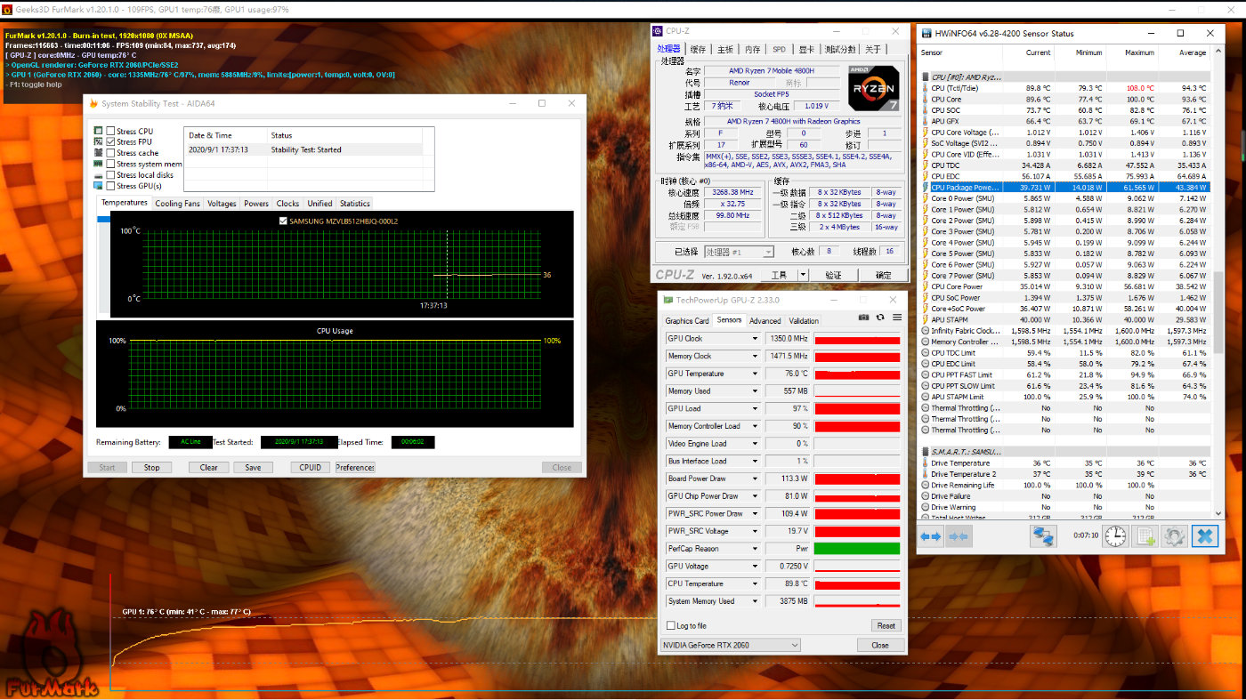Click the GPU-Z screenshot camera icon
The image size is (1246, 700).
click(x=863, y=318)
